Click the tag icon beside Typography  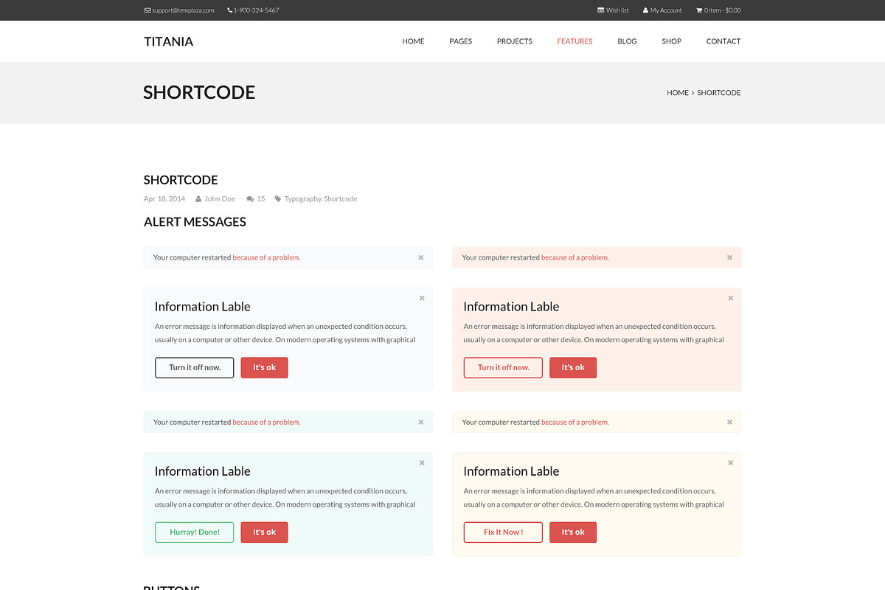point(278,199)
